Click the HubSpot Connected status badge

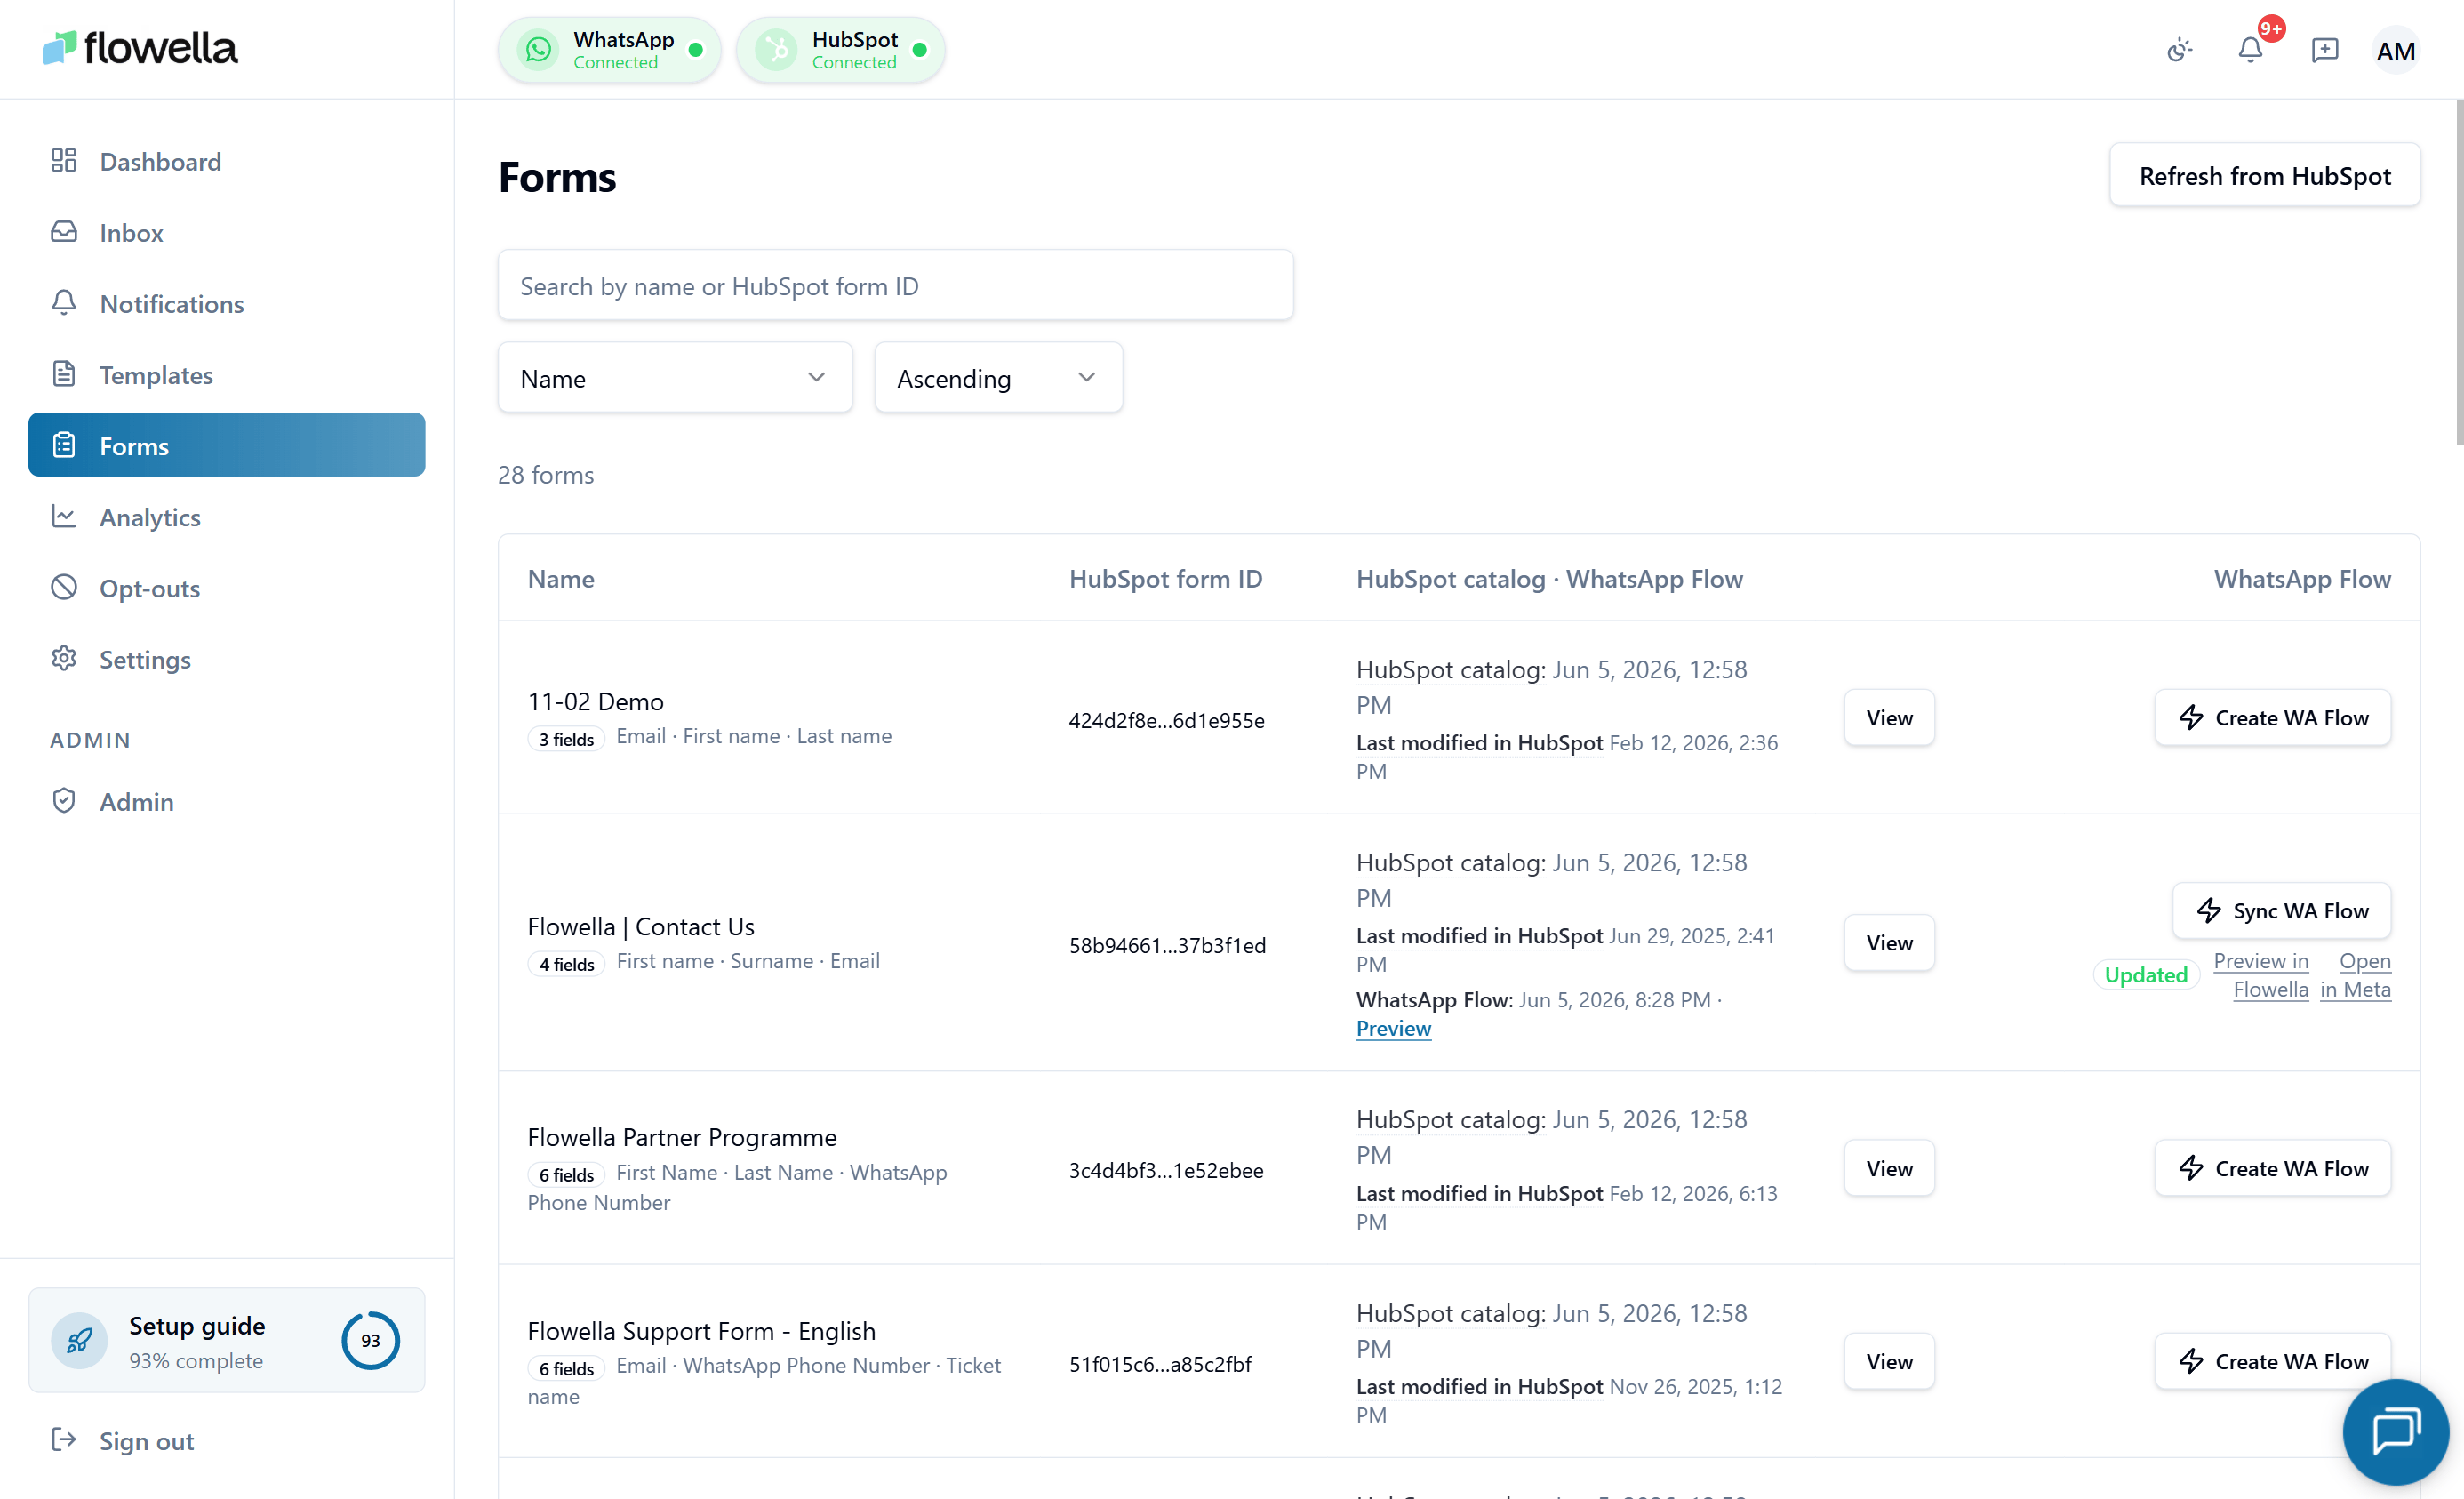point(840,49)
